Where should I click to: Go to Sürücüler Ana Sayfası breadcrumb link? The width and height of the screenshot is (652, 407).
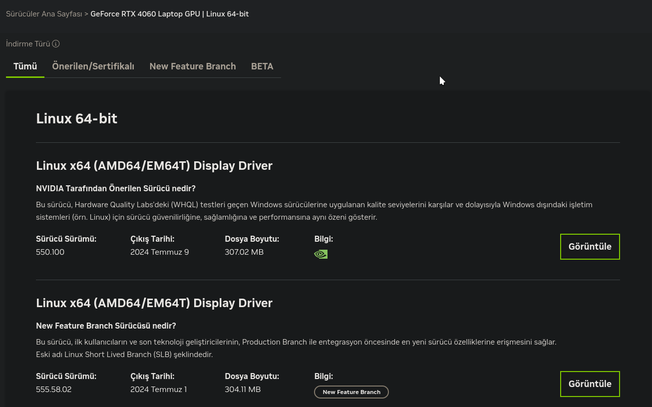click(x=44, y=14)
